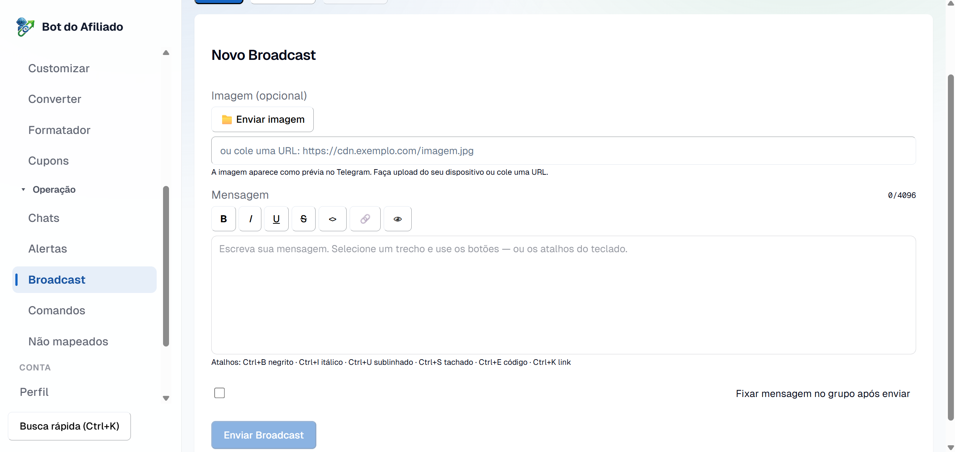Click the CONTA section header

coord(35,367)
